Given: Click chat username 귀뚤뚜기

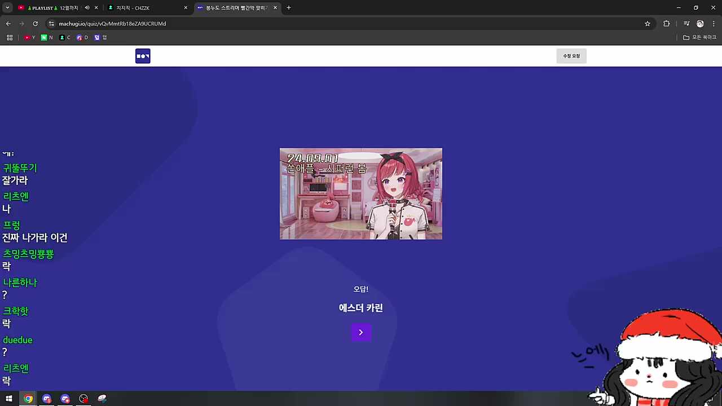Looking at the screenshot, I should [20, 168].
